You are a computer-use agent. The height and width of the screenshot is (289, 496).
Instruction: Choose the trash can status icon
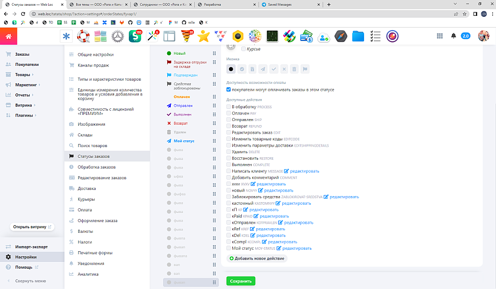click(295, 69)
